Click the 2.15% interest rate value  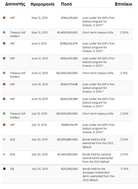pos(124,73)
